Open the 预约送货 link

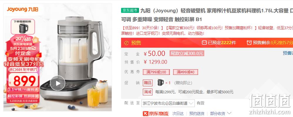point(197,113)
